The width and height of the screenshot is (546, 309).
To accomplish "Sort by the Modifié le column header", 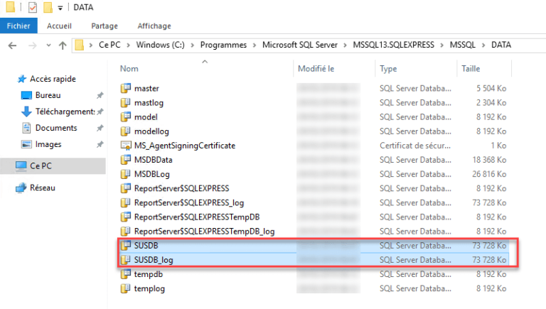I will (316, 69).
